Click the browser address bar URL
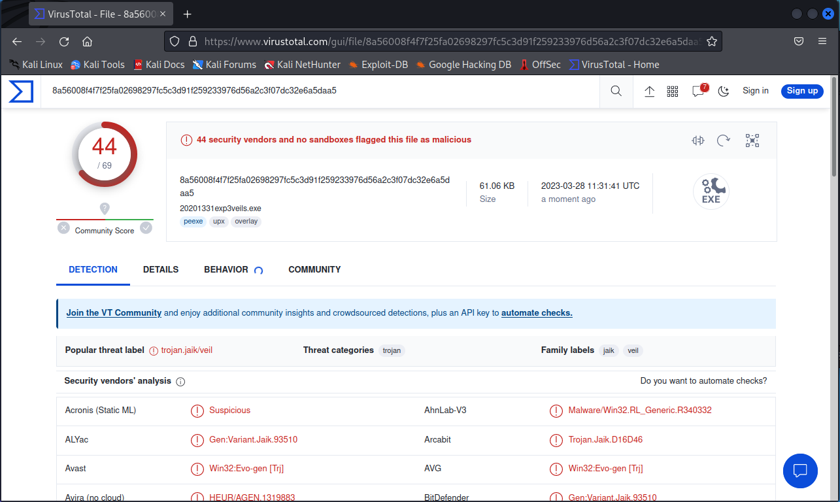The height and width of the screenshot is (502, 840). 451,41
